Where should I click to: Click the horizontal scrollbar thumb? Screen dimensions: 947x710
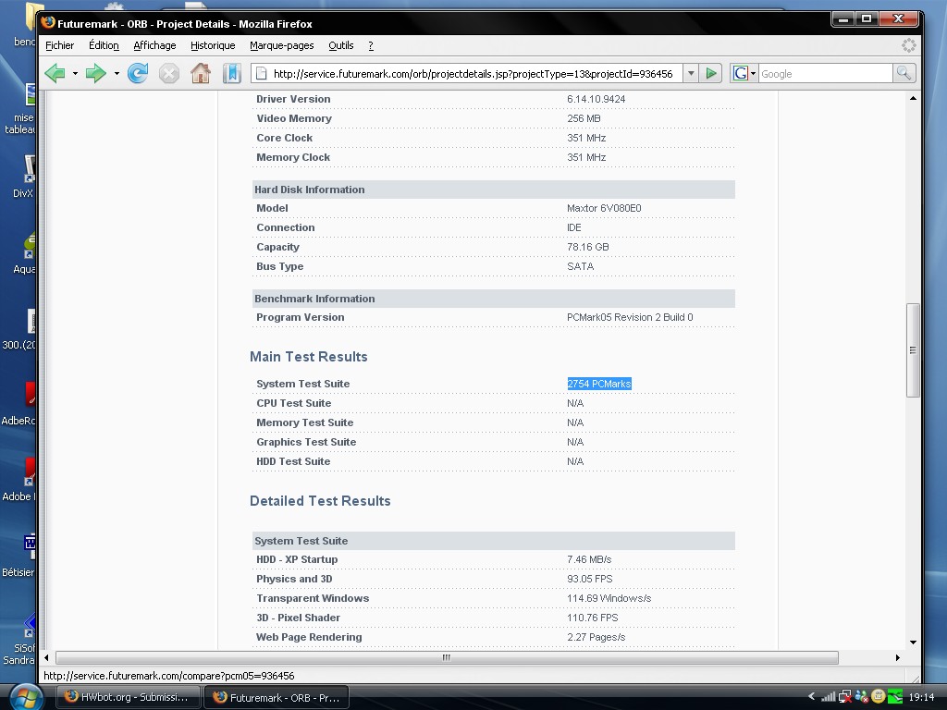pyautogui.click(x=447, y=657)
